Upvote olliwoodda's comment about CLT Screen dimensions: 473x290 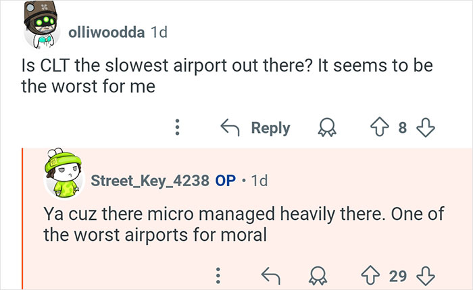[380, 127]
